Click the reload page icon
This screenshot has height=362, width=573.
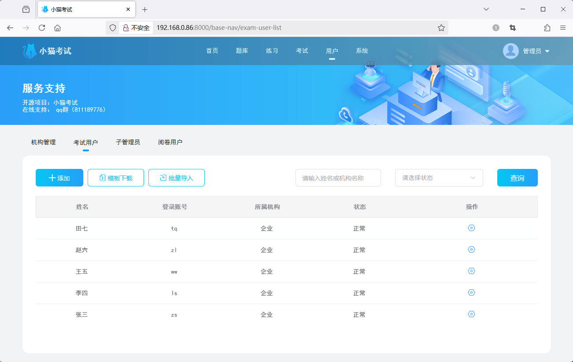pyautogui.click(x=41, y=27)
